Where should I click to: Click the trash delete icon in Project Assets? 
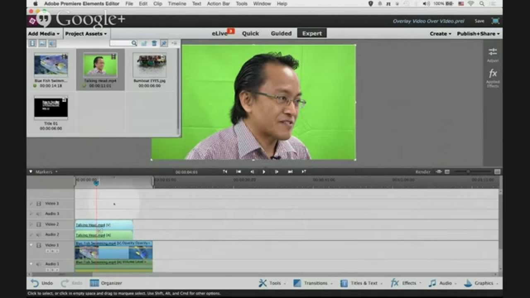coord(154,43)
